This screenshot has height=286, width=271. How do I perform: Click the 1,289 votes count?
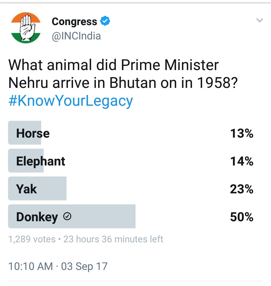(32, 239)
